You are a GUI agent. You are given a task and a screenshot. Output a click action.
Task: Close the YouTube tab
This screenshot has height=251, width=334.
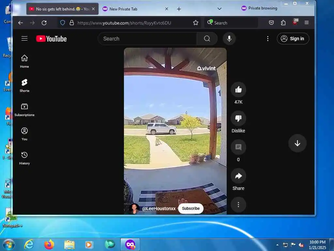click(93, 9)
